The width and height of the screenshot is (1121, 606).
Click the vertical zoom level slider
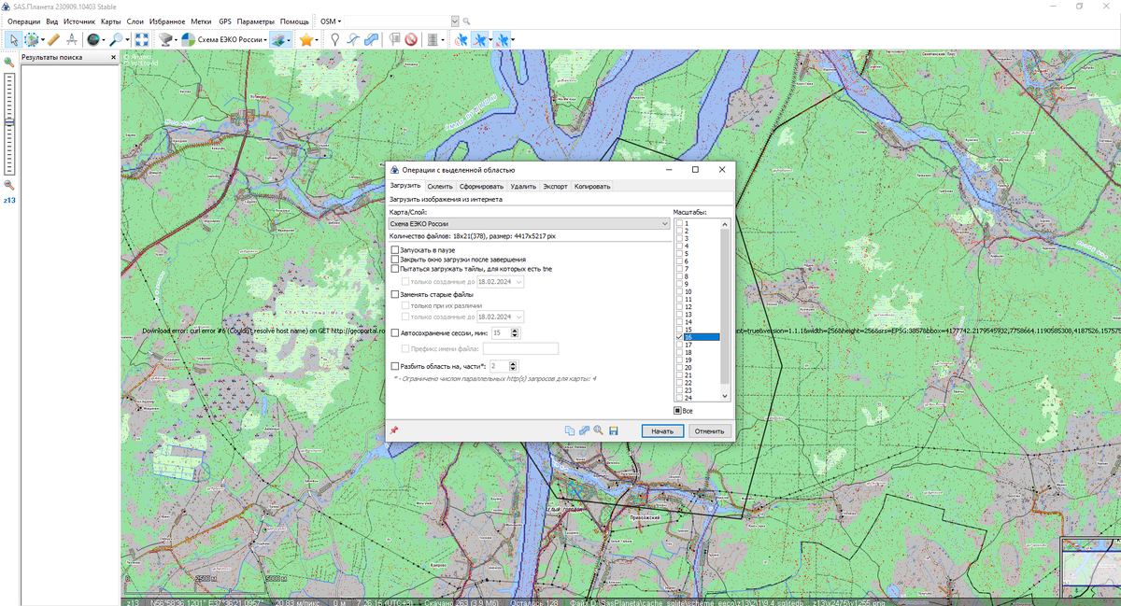pos(9,121)
